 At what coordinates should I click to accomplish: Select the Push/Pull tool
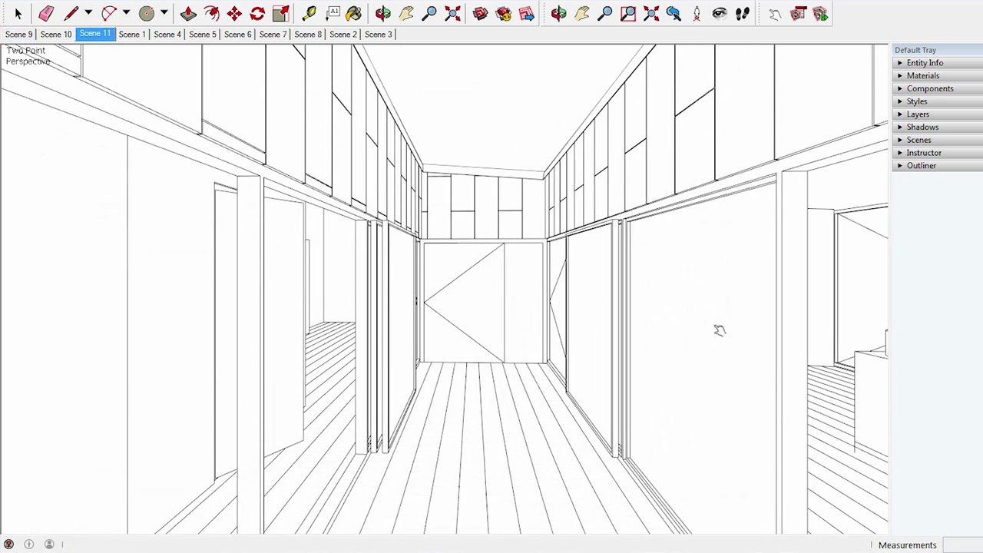188,13
